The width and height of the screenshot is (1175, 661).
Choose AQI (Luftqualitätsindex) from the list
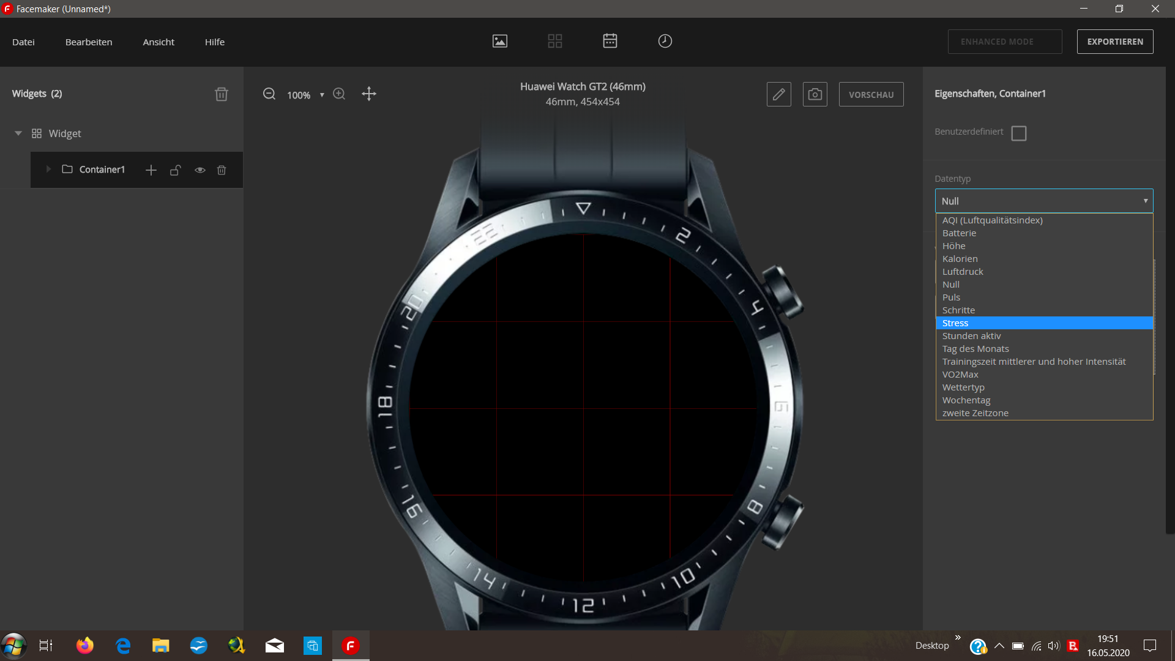(x=1044, y=220)
